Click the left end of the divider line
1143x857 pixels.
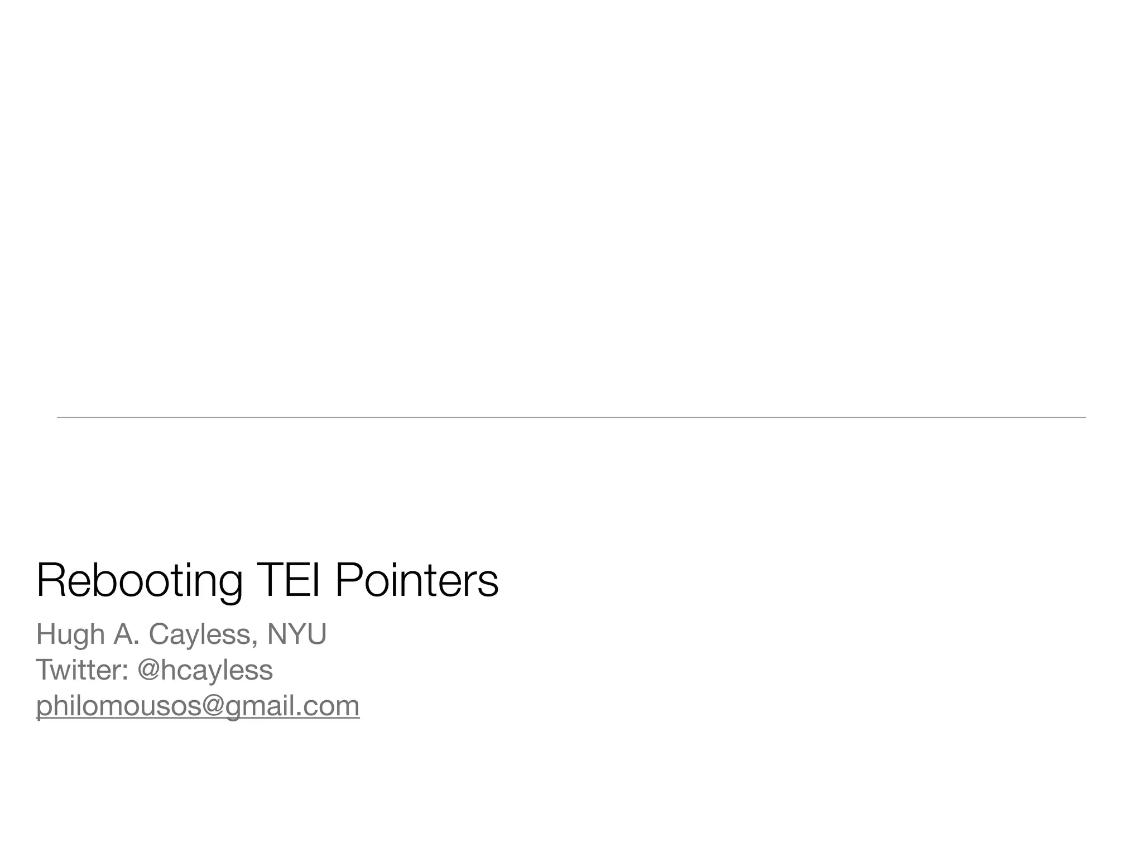[60, 417]
